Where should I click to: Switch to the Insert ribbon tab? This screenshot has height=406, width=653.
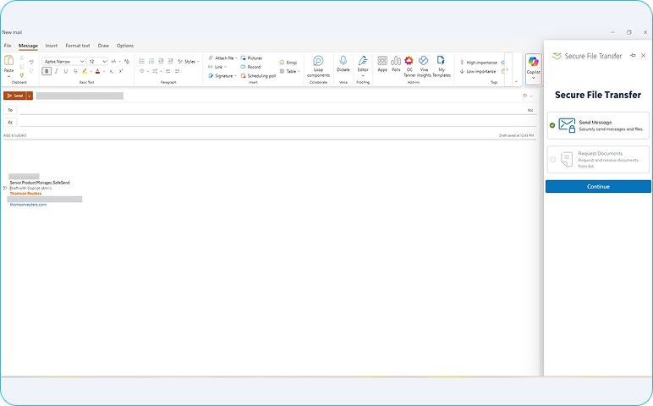[52, 46]
